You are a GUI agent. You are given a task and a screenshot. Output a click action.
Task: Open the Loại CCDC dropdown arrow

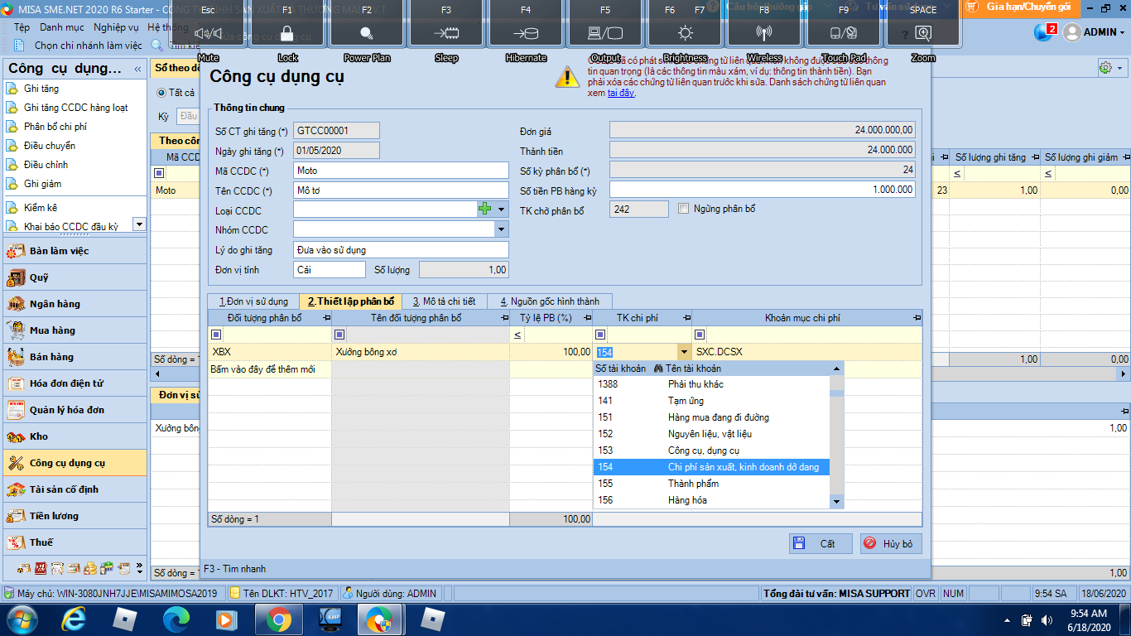[501, 210]
